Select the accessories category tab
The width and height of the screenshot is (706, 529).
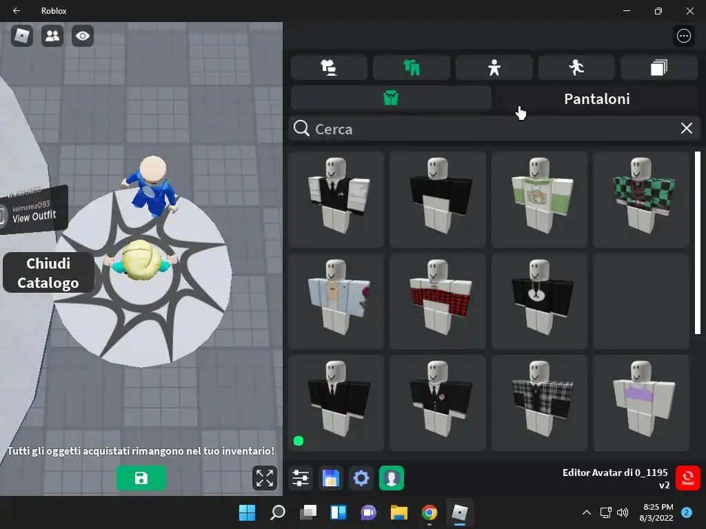pyautogui.click(x=329, y=68)
